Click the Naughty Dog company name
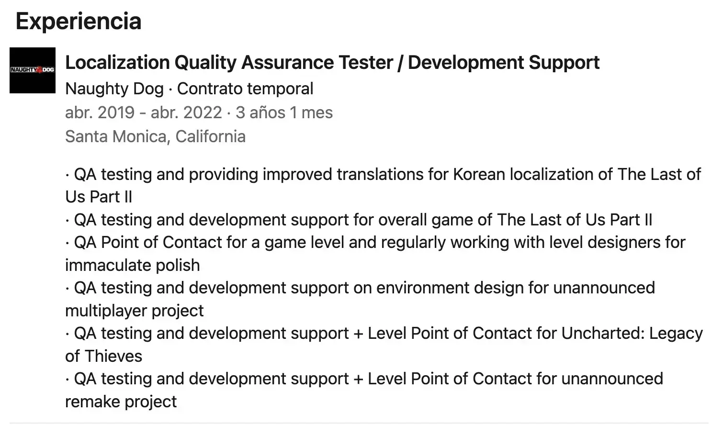This screenshot has width=722, height=425. click(x=114, y=89)
